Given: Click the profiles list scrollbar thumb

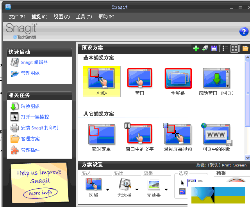Looking at the screenshot, I should pyautogui.click(x=247, y=94).
